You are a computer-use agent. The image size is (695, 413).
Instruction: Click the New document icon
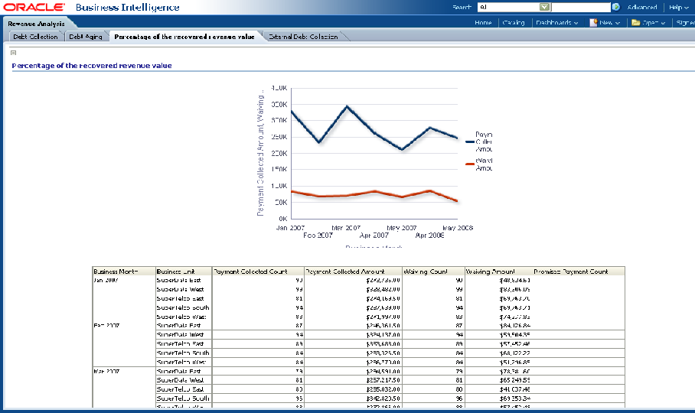coord(593,23)
